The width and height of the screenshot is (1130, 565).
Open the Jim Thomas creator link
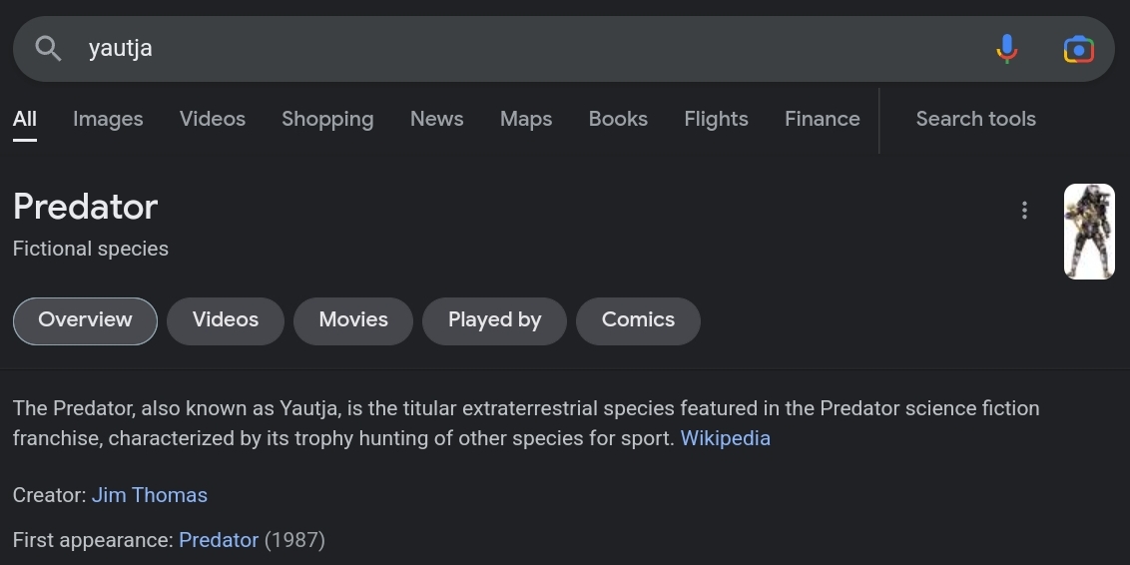coord(150,495)
